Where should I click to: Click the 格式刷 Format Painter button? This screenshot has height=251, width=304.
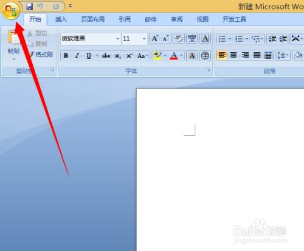[x=41, y=55]
